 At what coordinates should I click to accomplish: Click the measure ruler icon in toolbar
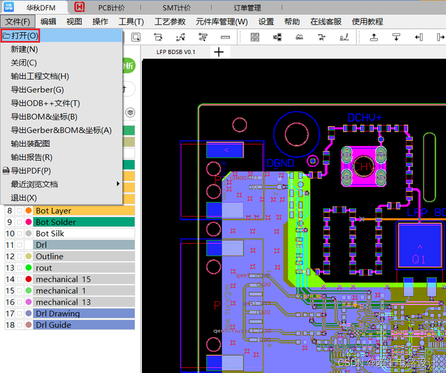[x=225, y=37]
